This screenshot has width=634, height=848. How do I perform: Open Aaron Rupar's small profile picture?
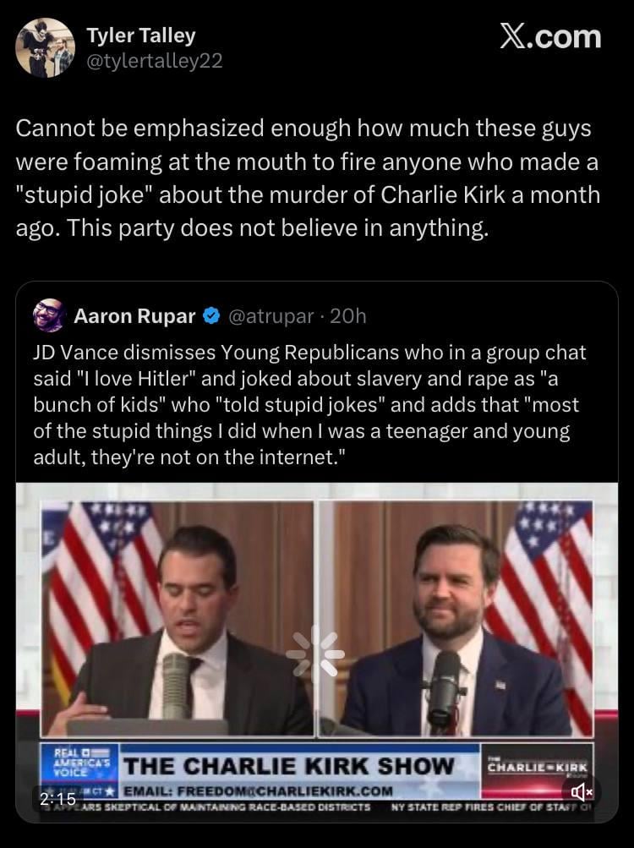[x=49, y=315]
